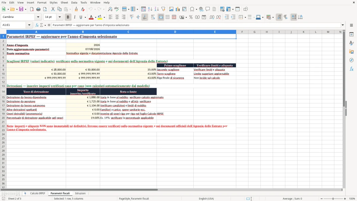This screenshot has width=357, height=201.
Task: Click the Define Print Area icon
Action: [x=222, y=9]
